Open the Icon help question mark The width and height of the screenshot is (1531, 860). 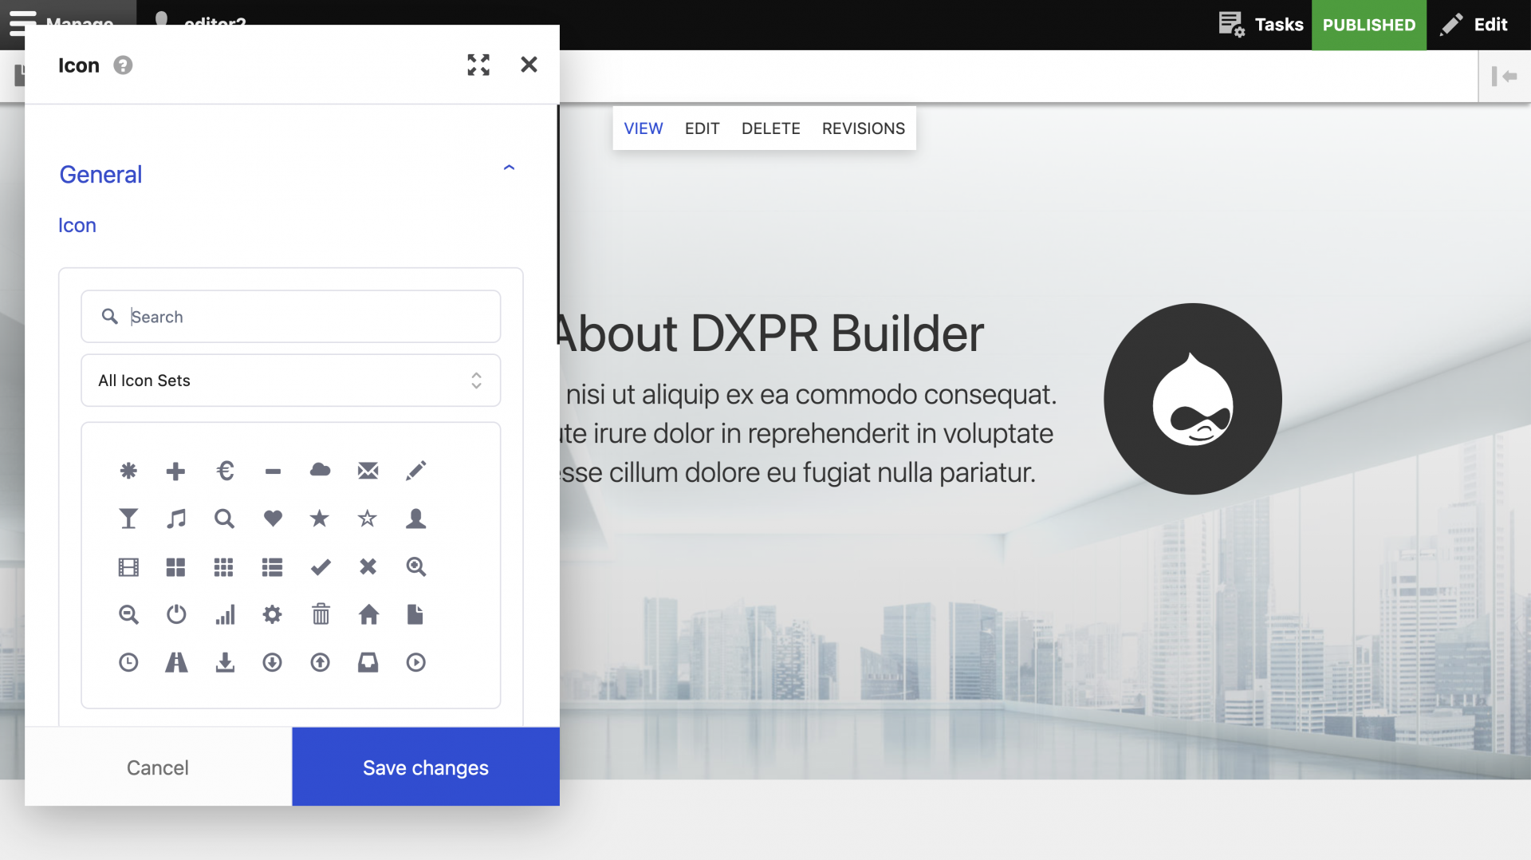pos(123,65)
